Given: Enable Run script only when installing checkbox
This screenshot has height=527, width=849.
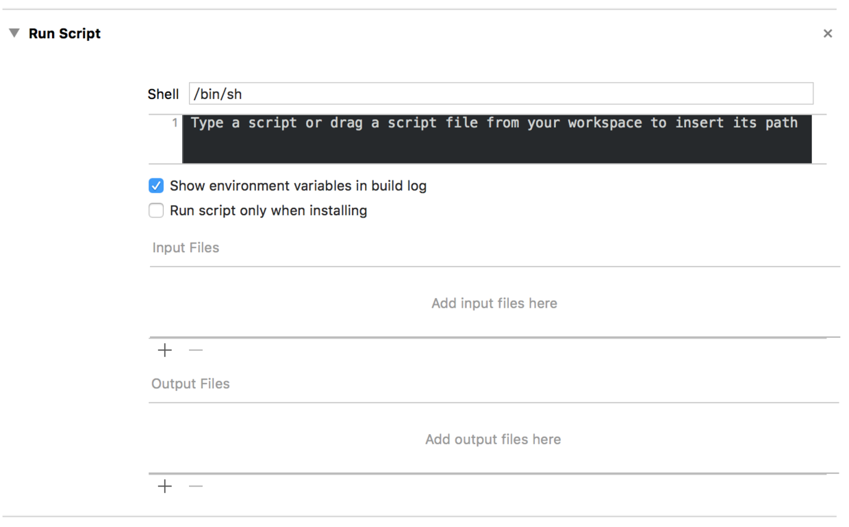Looking at the screenshot, I should click(x=156, y=211).
